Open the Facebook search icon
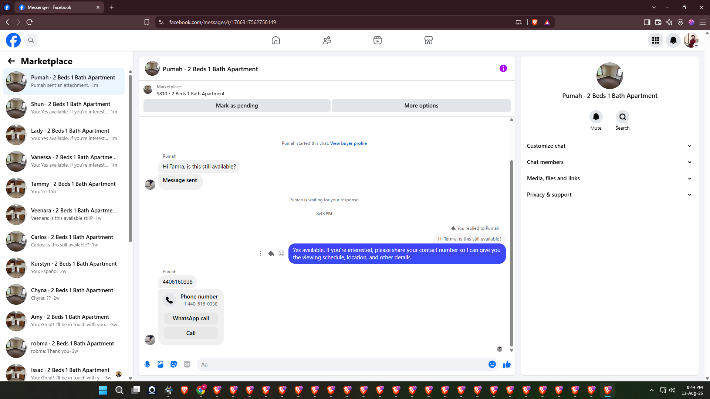This screenshot has width=710, height=399. point(31,40)
